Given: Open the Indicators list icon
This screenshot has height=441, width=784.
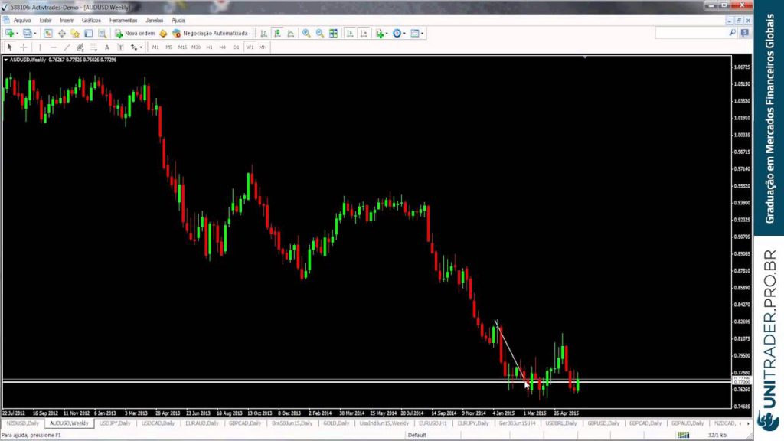Looking at the screenshot, I should (x=380, y=34).
